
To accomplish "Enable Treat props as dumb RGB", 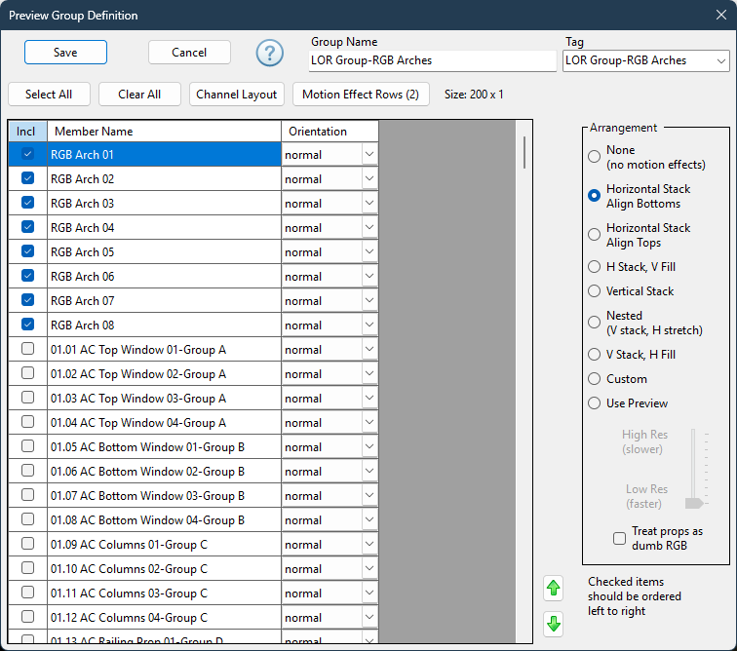I will tap(619, 538).
